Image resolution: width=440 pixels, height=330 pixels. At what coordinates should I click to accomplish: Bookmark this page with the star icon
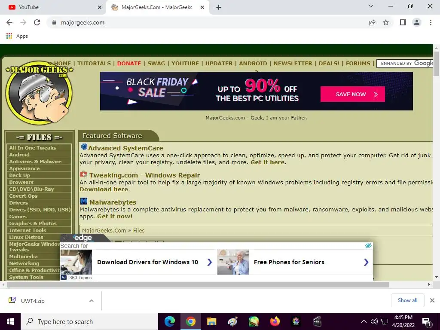point(386,22)
